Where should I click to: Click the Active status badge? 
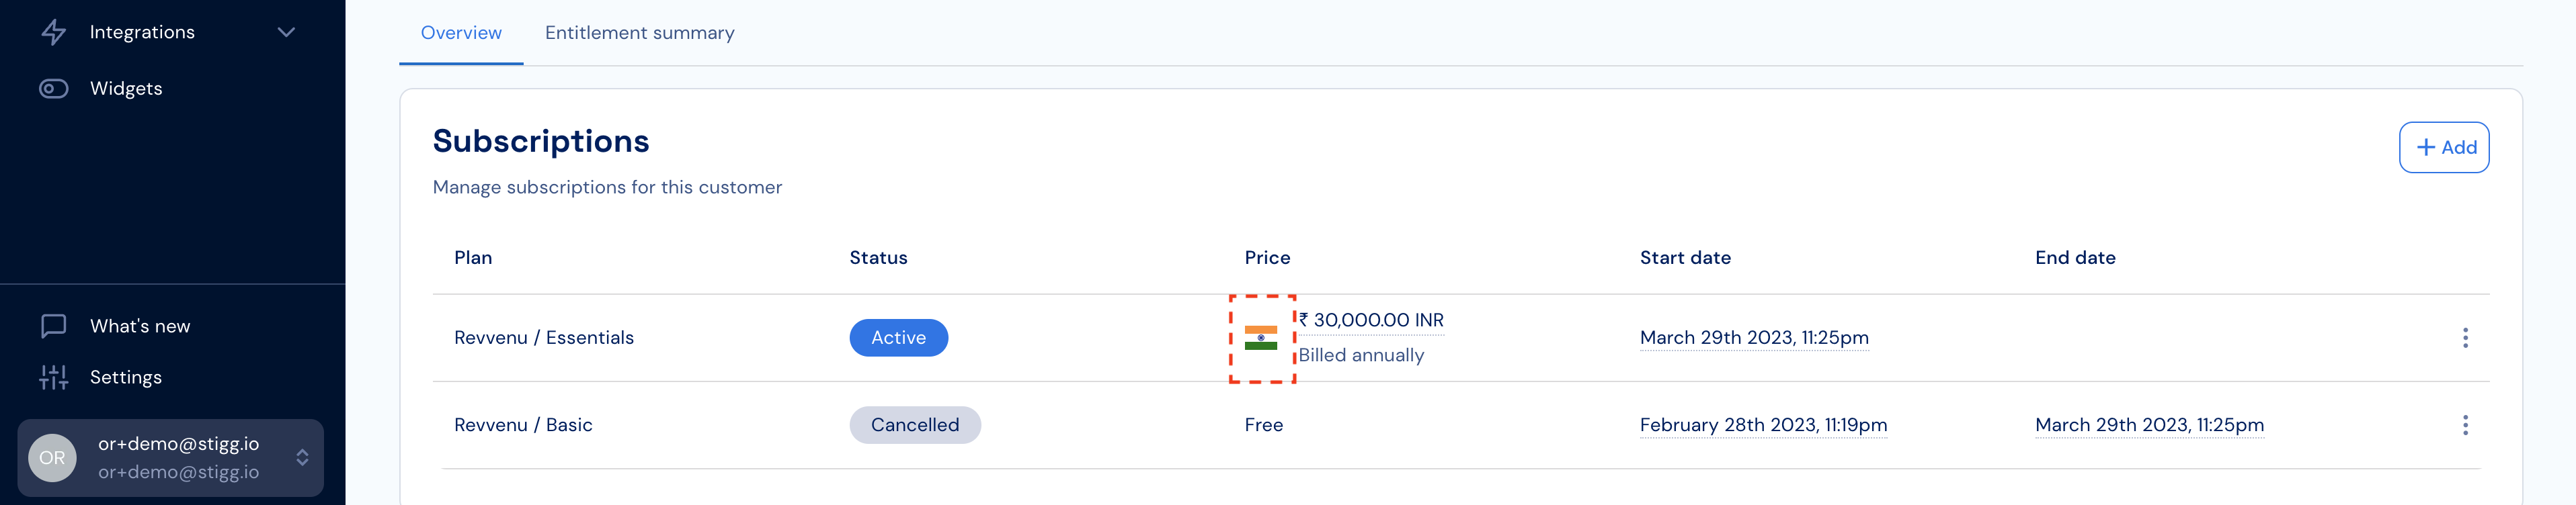898,338
